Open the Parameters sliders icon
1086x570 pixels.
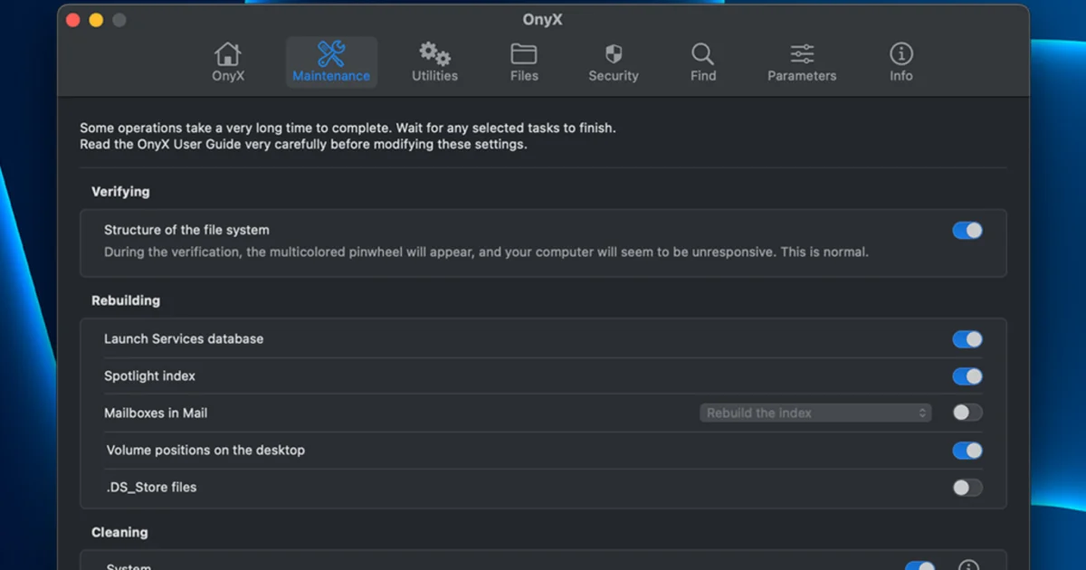[802, 53]
